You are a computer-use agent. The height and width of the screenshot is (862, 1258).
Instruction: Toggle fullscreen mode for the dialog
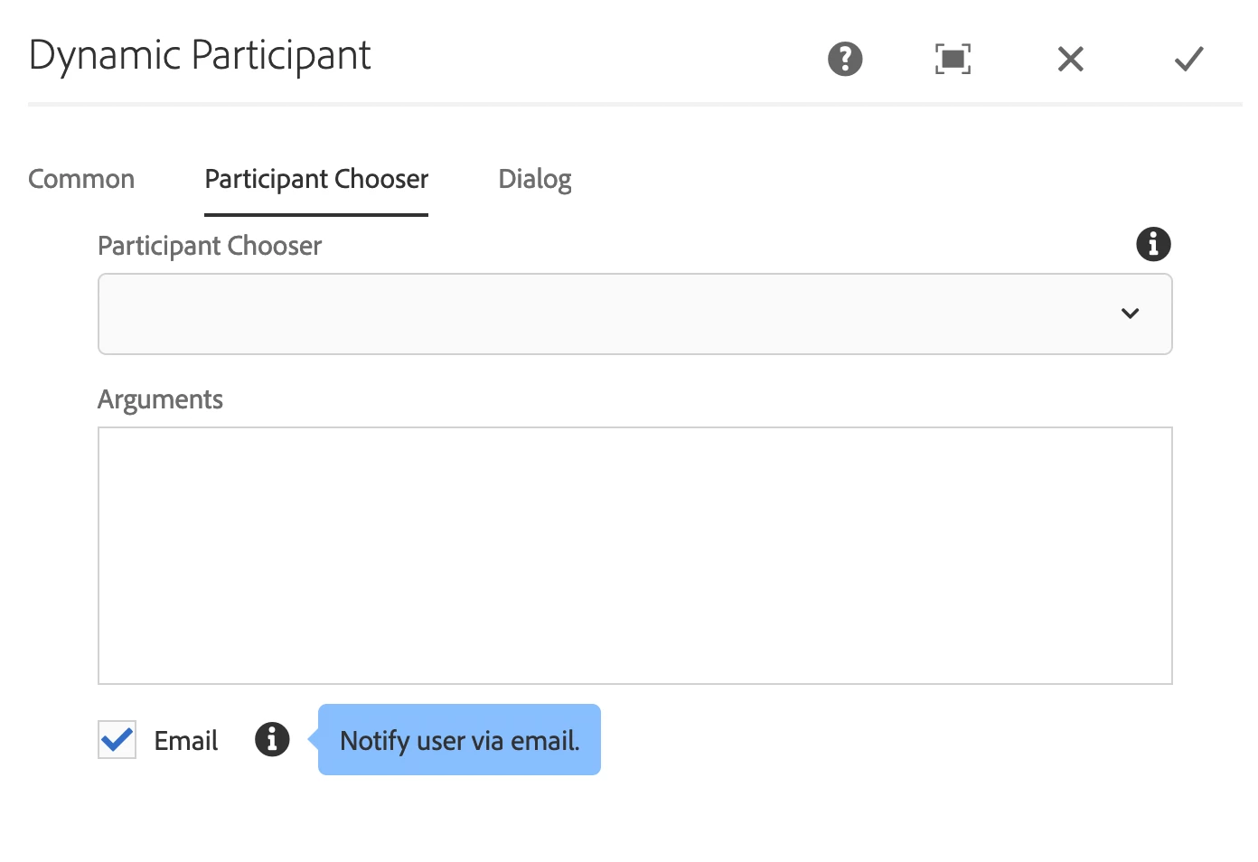pos(953,60)
